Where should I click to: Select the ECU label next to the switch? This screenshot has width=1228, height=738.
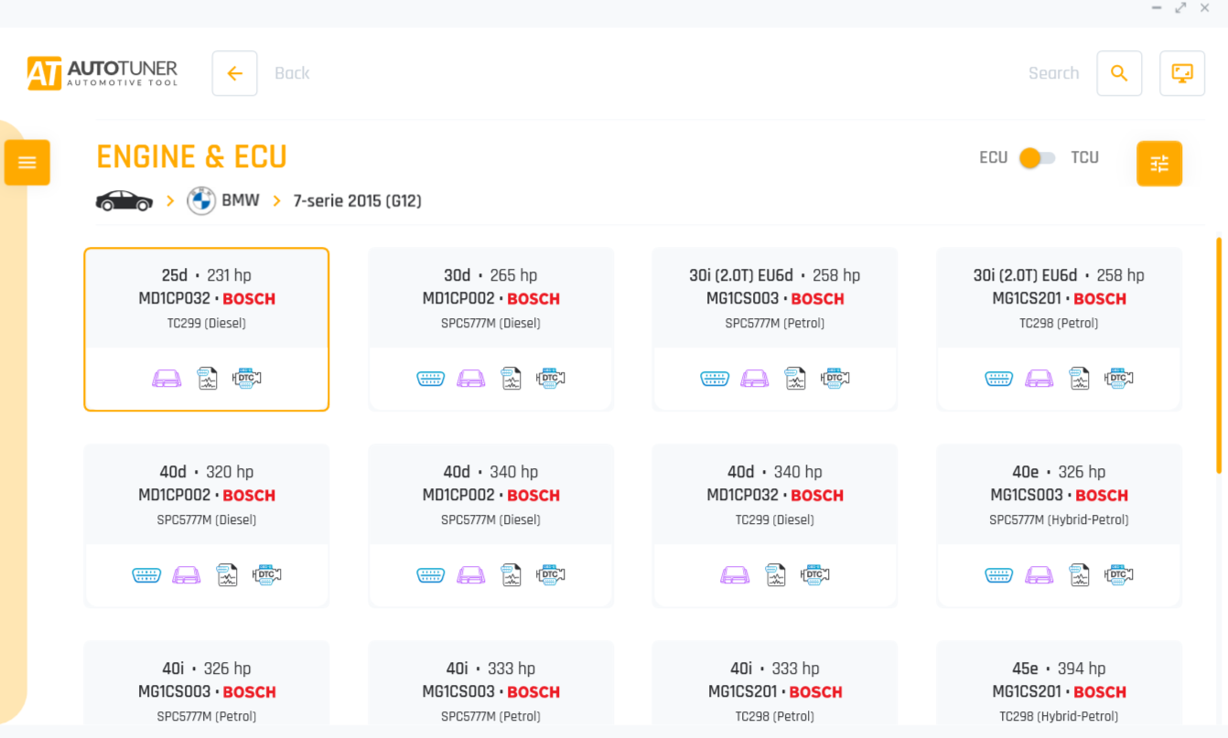point(993,157)
